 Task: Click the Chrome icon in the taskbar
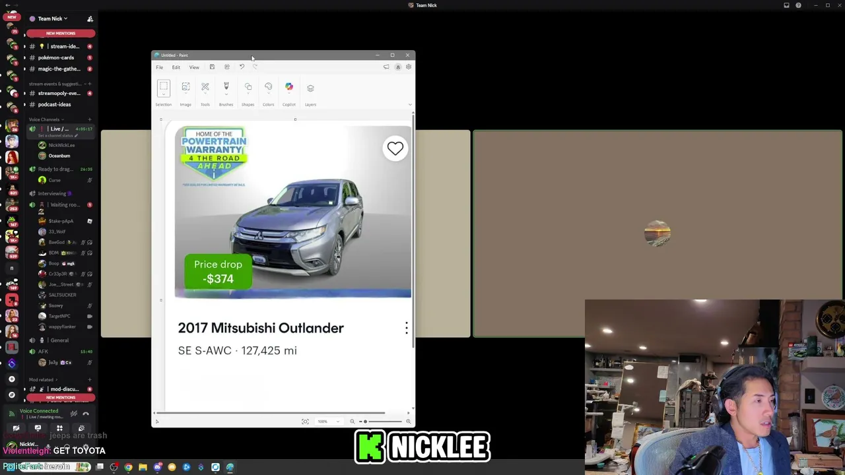tap(128, 467)
